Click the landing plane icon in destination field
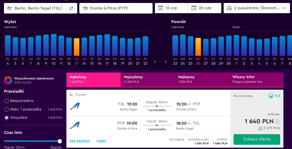The image size is (292, 149). (x=85, y=8)
